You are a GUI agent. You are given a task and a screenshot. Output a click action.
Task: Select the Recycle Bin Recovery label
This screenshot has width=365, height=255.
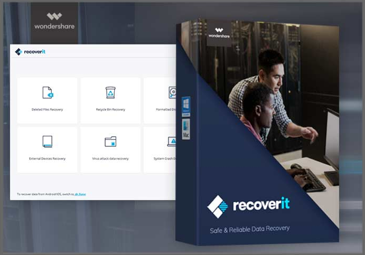click(x=110, y=110)
